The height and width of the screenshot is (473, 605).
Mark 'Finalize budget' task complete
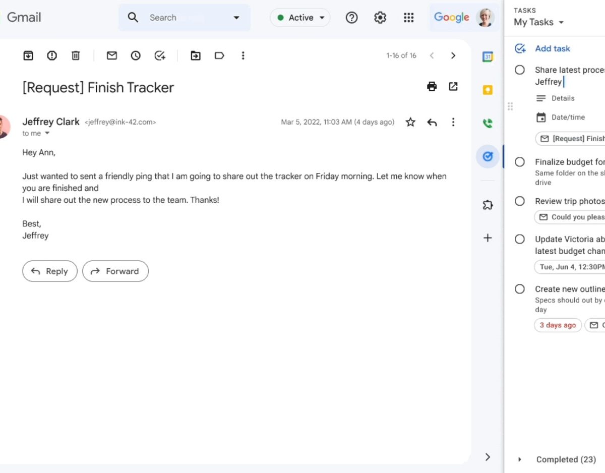tap(520, 162)
